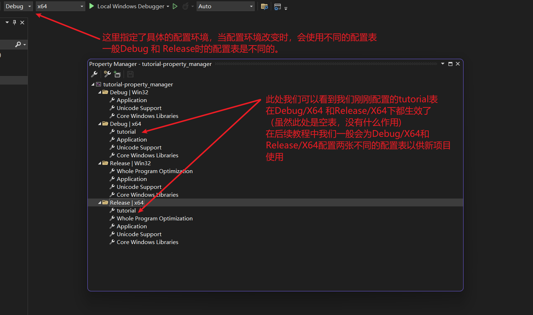Screen dimensions: 533x315
Task: Select Whole Program Optimization under Release | x64
Action: point(155,219)
